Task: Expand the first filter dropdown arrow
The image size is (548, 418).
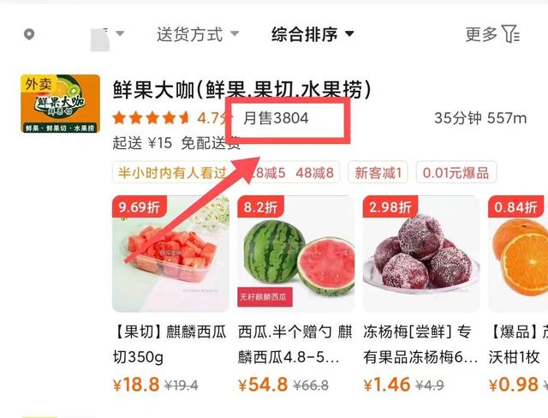Action: click(x=120, y=33)
